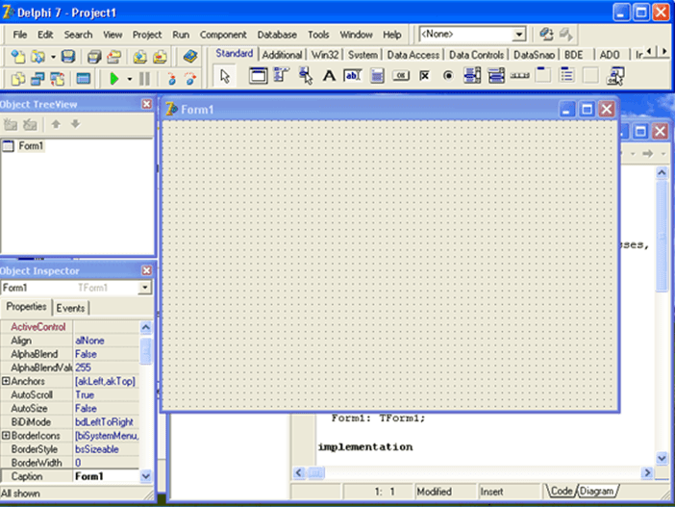This screenshot has width=675, height=507.
Task: Switch to the Win32 palette tab
Action: pyautogui.click(x=326, y=55)
